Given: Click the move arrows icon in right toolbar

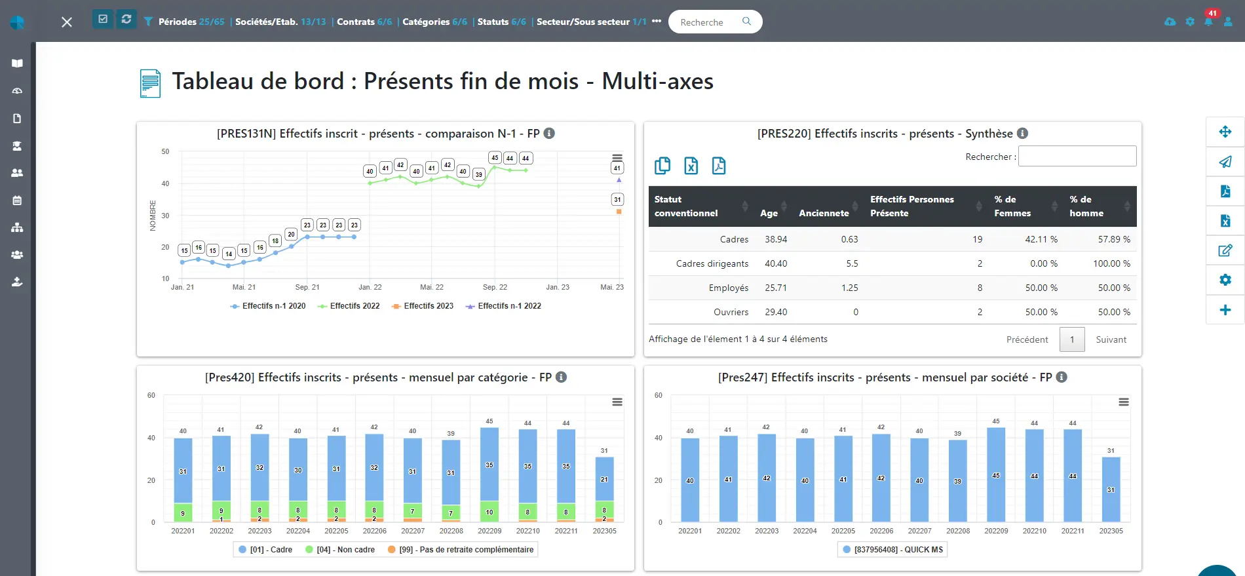Looking at the screenshot, I should pyautogui.click(x=1225, y=132).
